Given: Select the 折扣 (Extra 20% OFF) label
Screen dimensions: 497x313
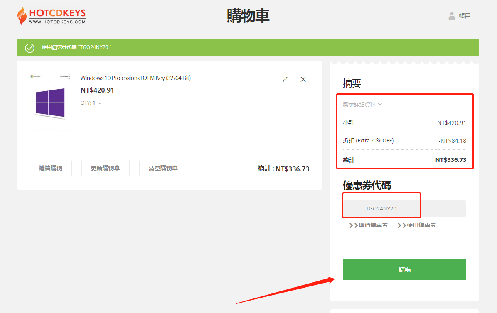Looking at the screenshot, I should [368, 140].
